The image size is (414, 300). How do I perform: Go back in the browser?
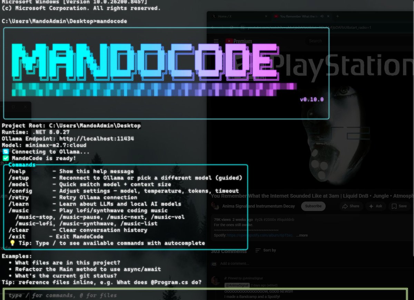(213, 27)
